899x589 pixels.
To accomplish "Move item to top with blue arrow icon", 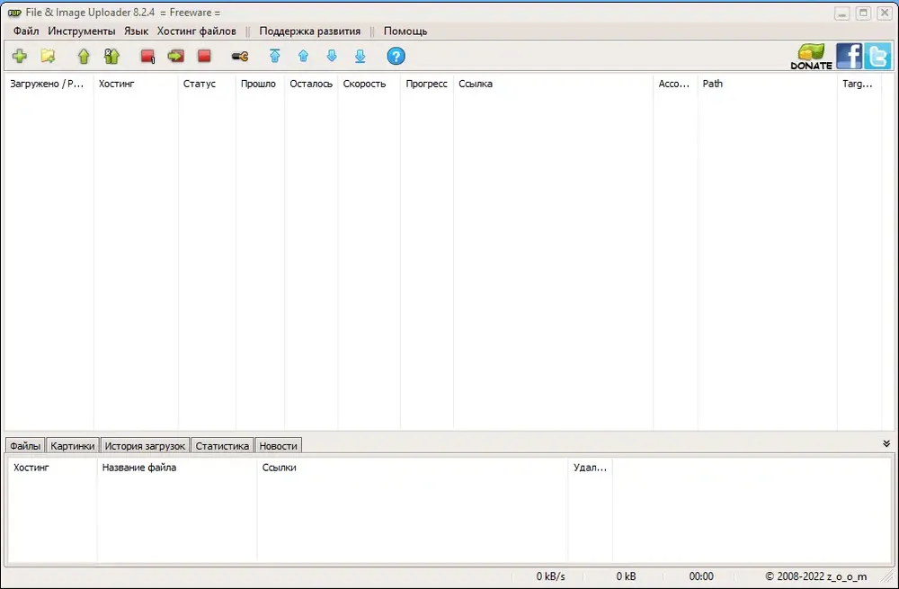I will click(x=274, y=56).
